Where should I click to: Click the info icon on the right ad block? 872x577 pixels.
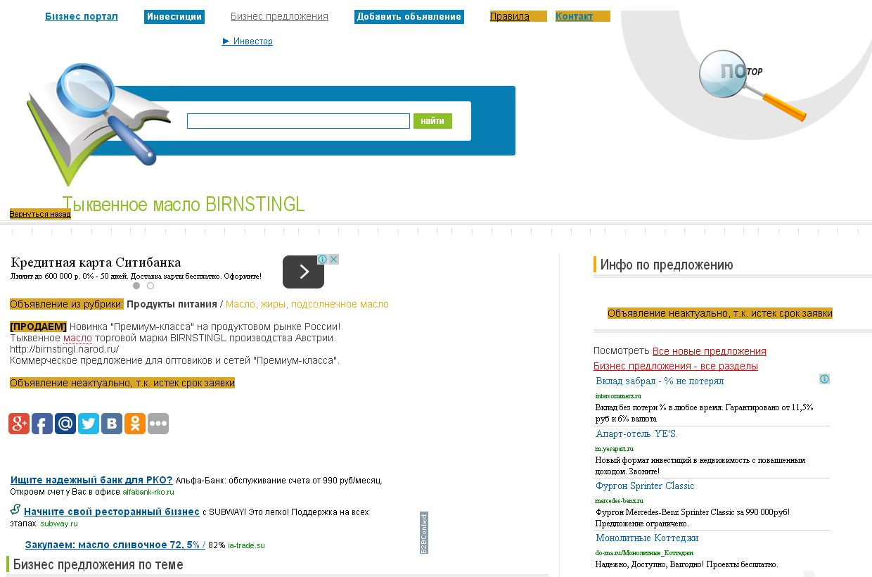(x=824, y=379)
